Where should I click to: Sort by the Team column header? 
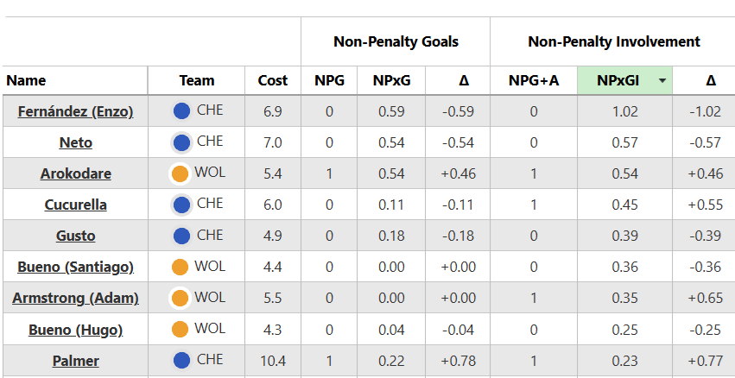click(x=197, y=81)
